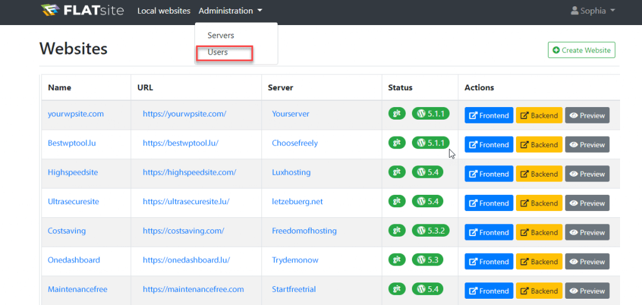Open Frontend for Highspeedsite
Viewport: 642px width, 305px height.
click(x=489, y=173)
